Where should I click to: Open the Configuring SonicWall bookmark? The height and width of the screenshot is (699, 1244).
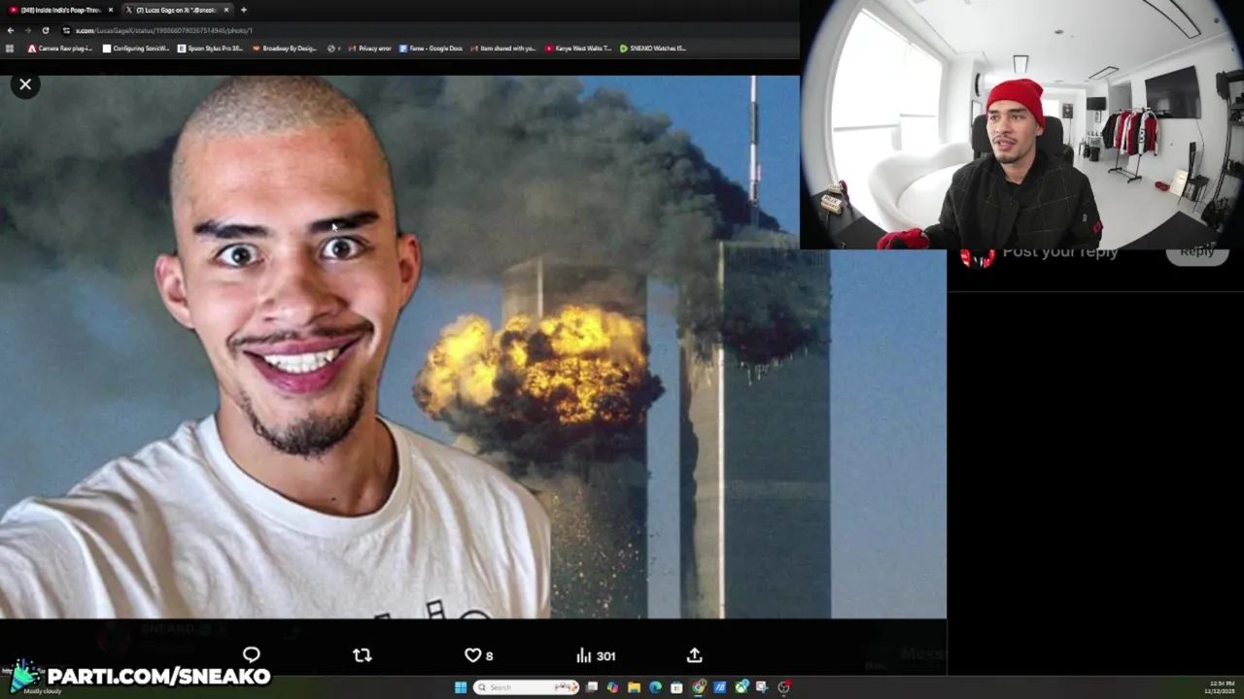[136, 48]
